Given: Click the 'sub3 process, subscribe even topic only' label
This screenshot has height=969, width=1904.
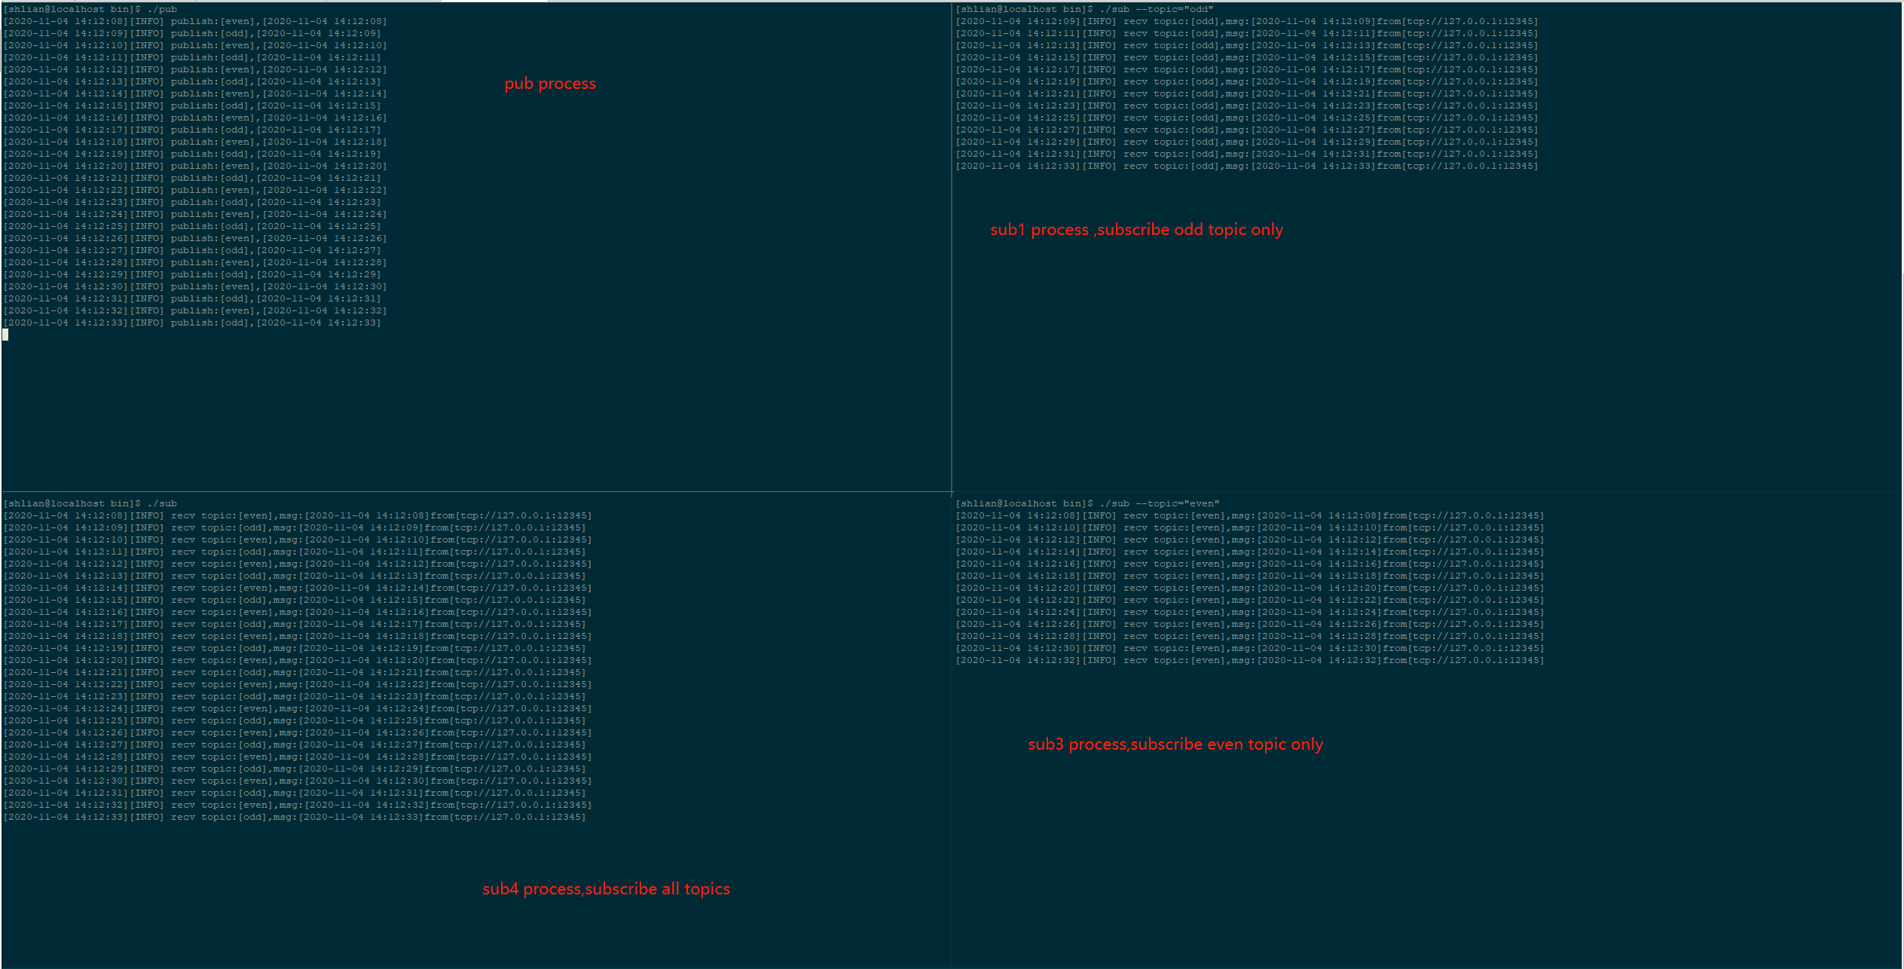Looking at the screenshot, I should click(1175, 744).
